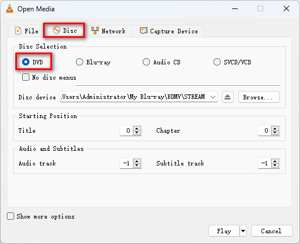Select the DVD radio button

point(32,62)
